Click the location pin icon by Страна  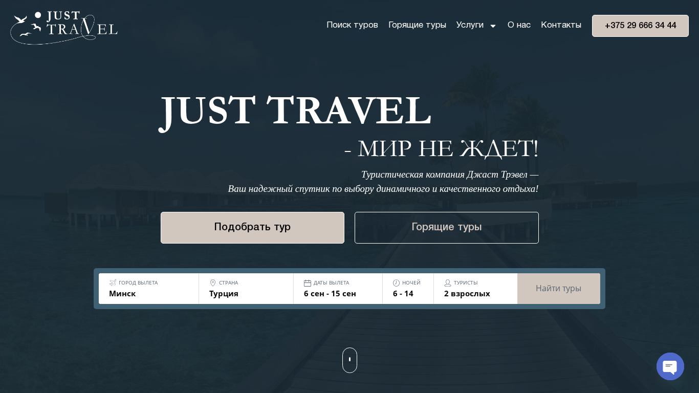[x=213, y=282]
